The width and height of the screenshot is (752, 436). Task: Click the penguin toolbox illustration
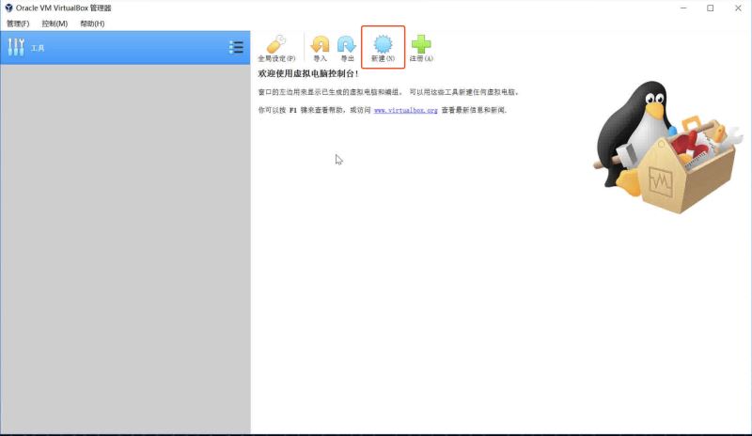[669, 148]
